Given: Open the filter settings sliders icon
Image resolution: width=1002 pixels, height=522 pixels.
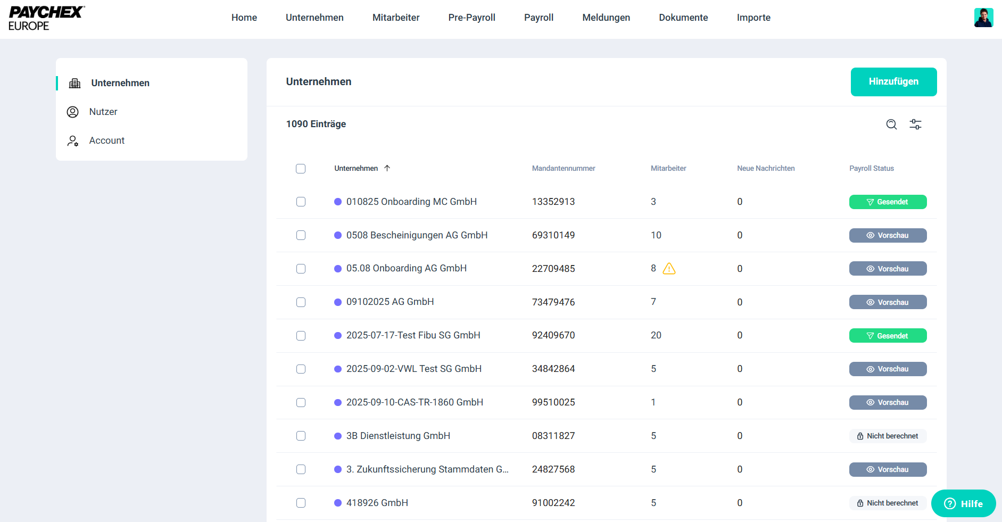Looking at the screenshot, I should (x=915, y=125).
